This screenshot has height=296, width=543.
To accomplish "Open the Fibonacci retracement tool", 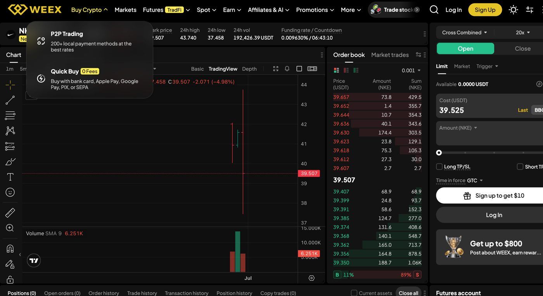I will tap(10, 115).
